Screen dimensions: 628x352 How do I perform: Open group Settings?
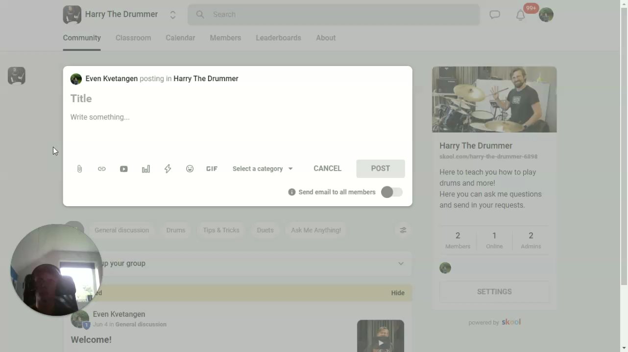[494, 291]
